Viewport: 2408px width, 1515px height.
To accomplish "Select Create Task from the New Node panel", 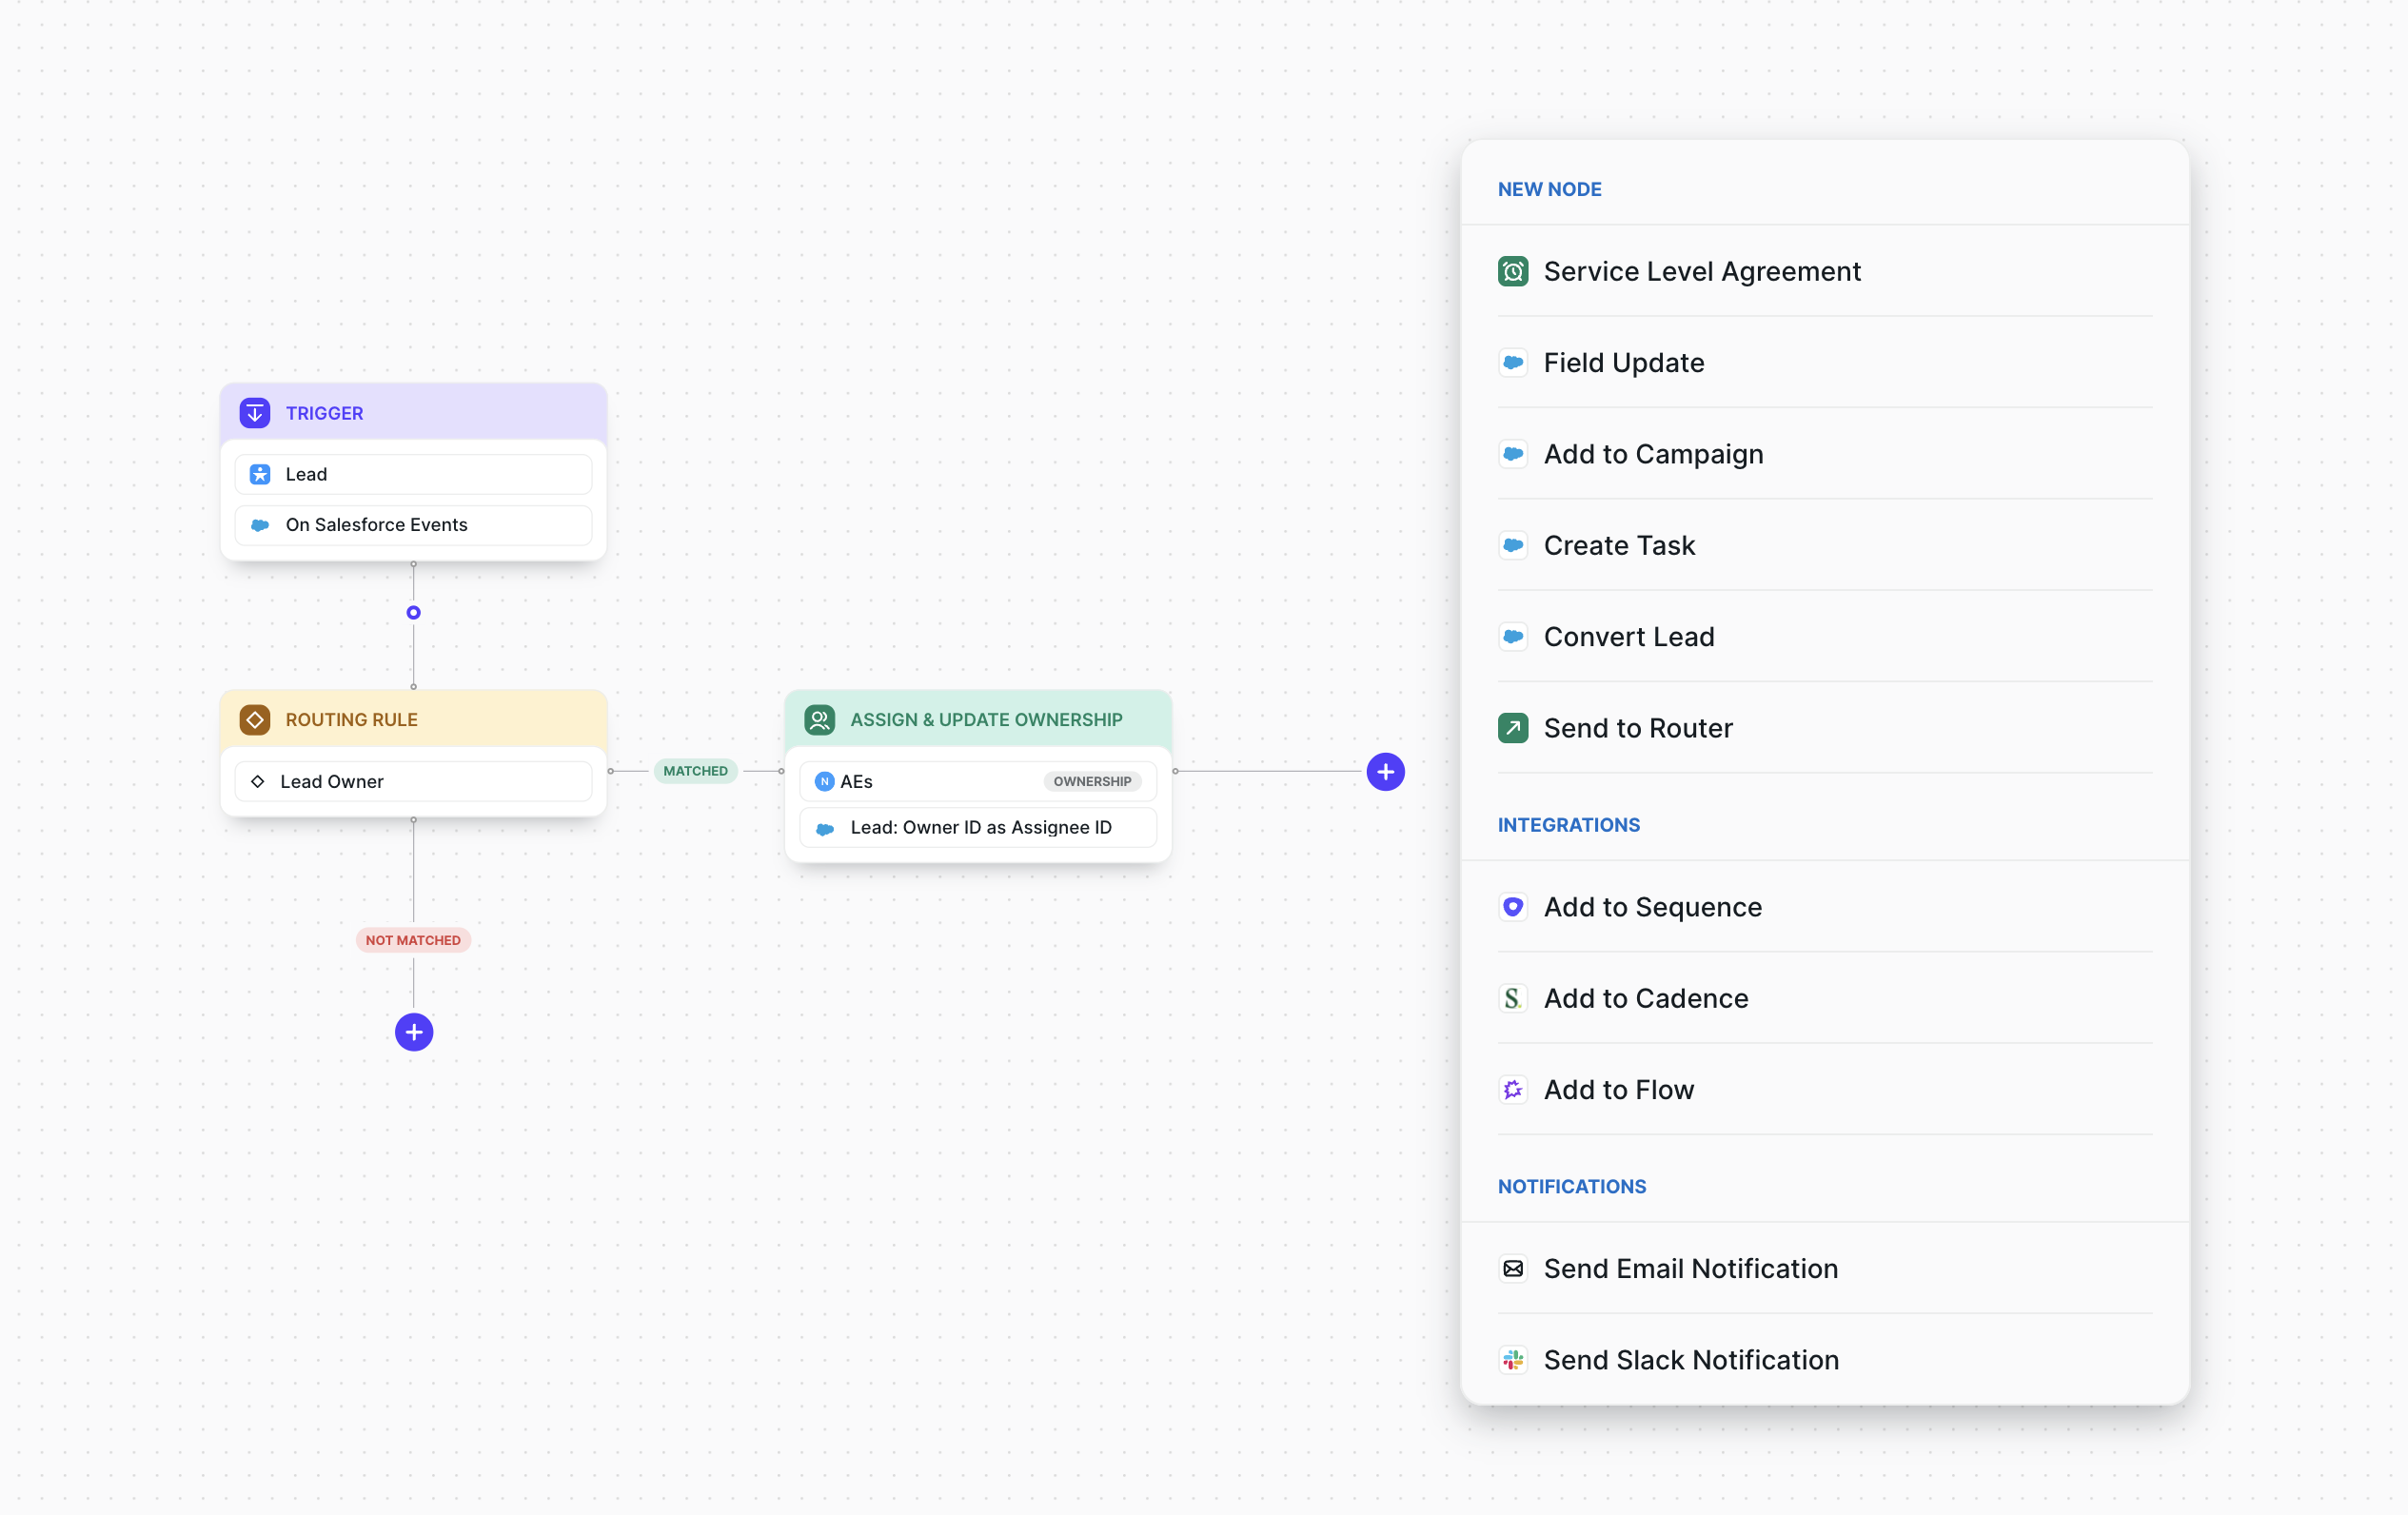I will [x=1619, y=545].
